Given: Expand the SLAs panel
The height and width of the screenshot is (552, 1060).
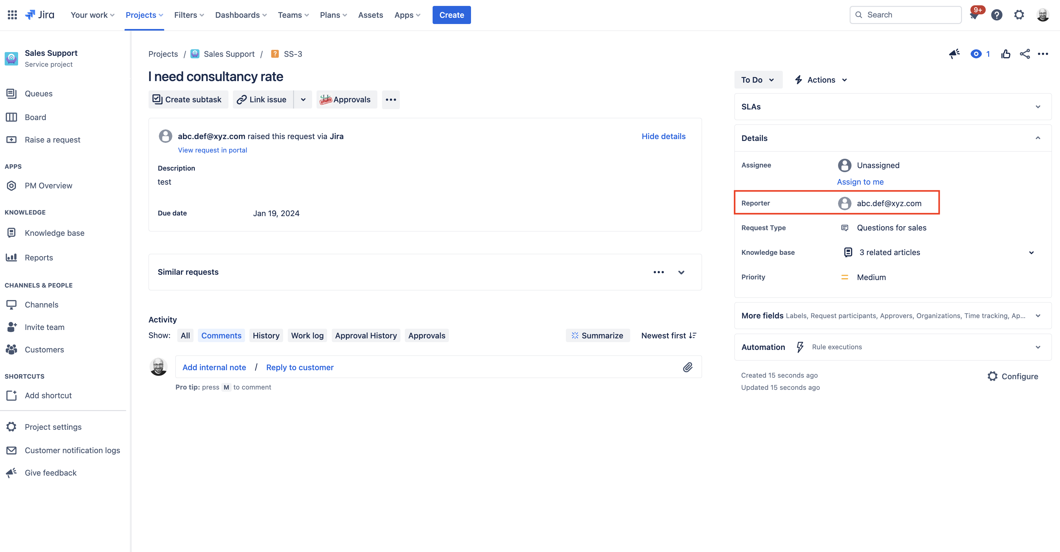Looking at the screenshot, I should [x=1038, y=106].
